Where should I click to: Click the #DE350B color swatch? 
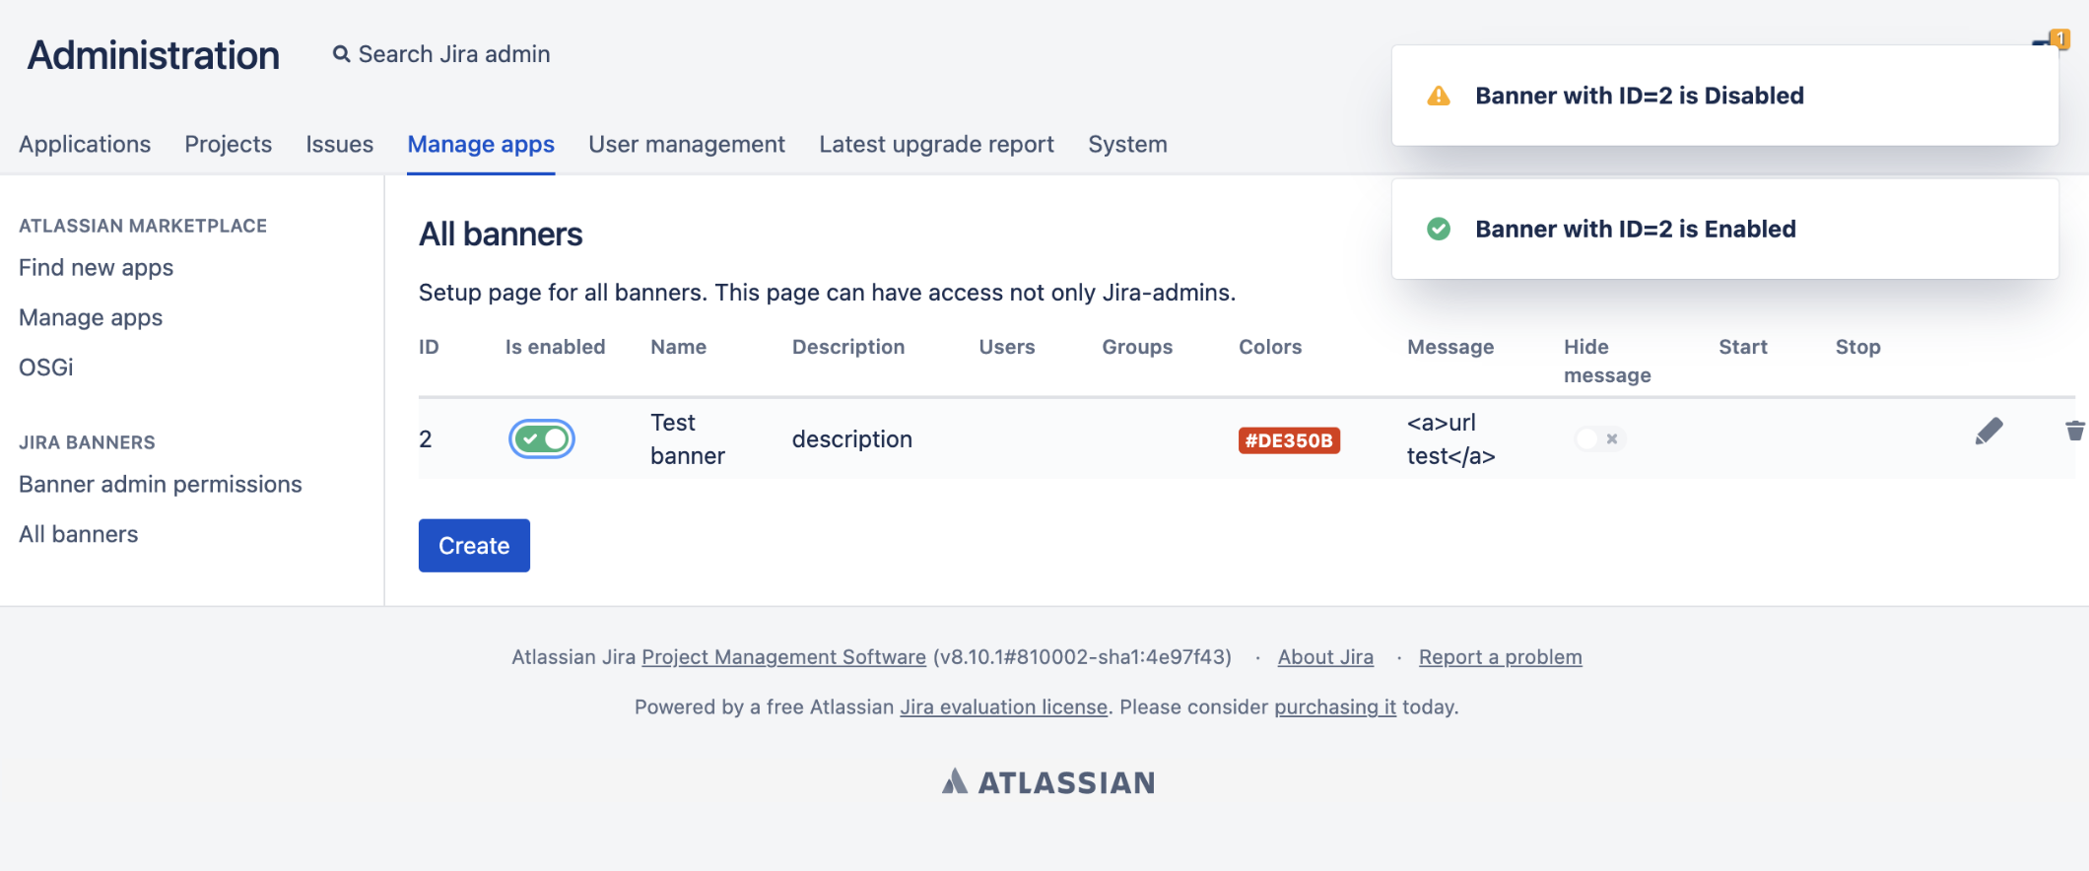point(1289,440)
